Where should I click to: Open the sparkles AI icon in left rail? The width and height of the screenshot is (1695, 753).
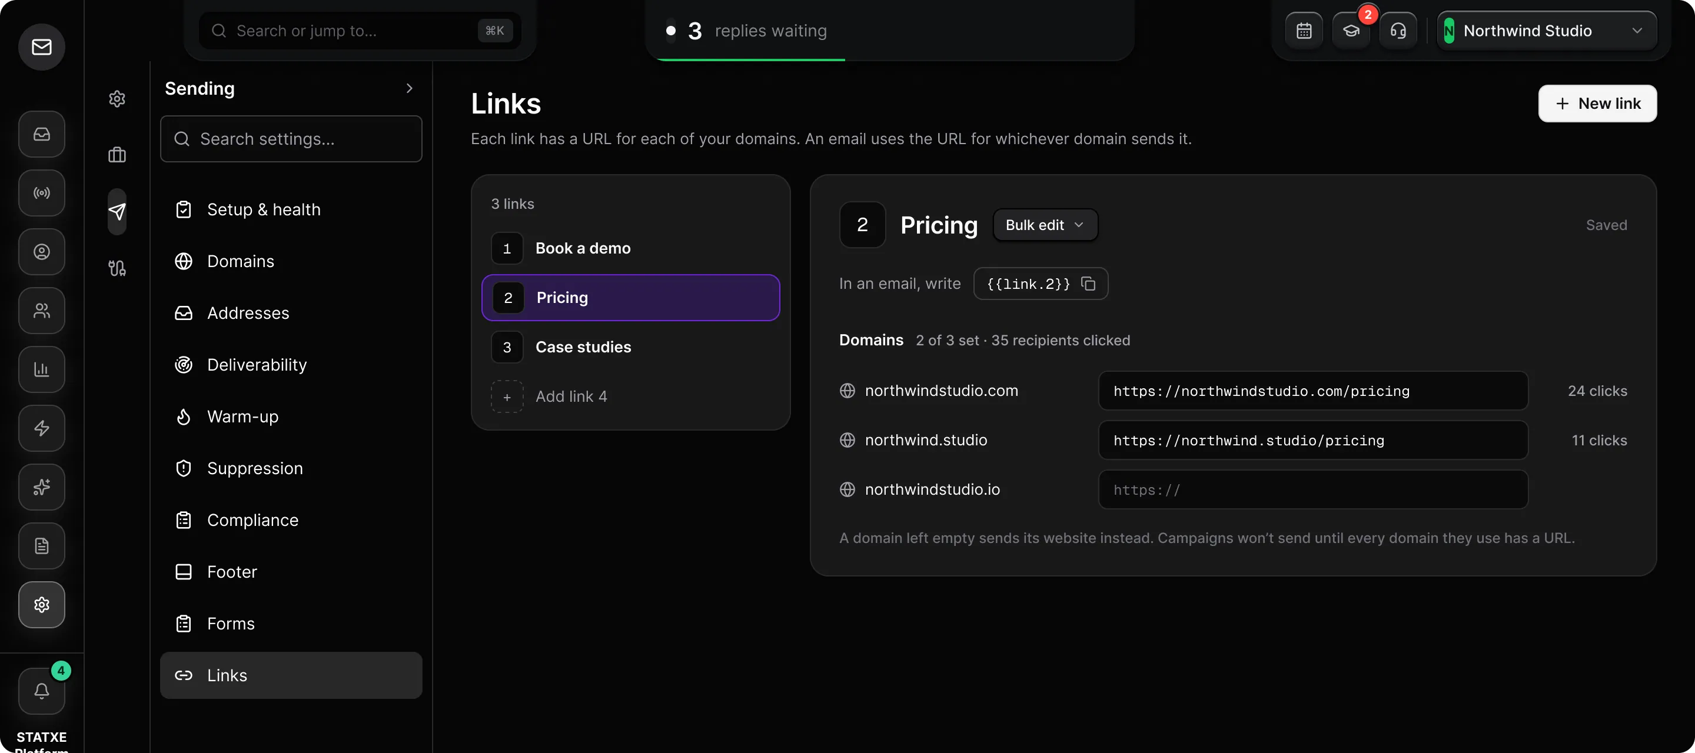41,487
